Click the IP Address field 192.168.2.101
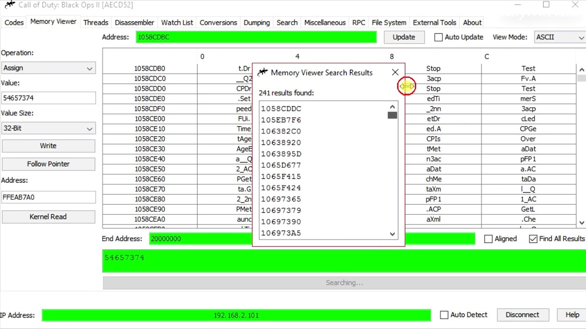 coord(236,315)
